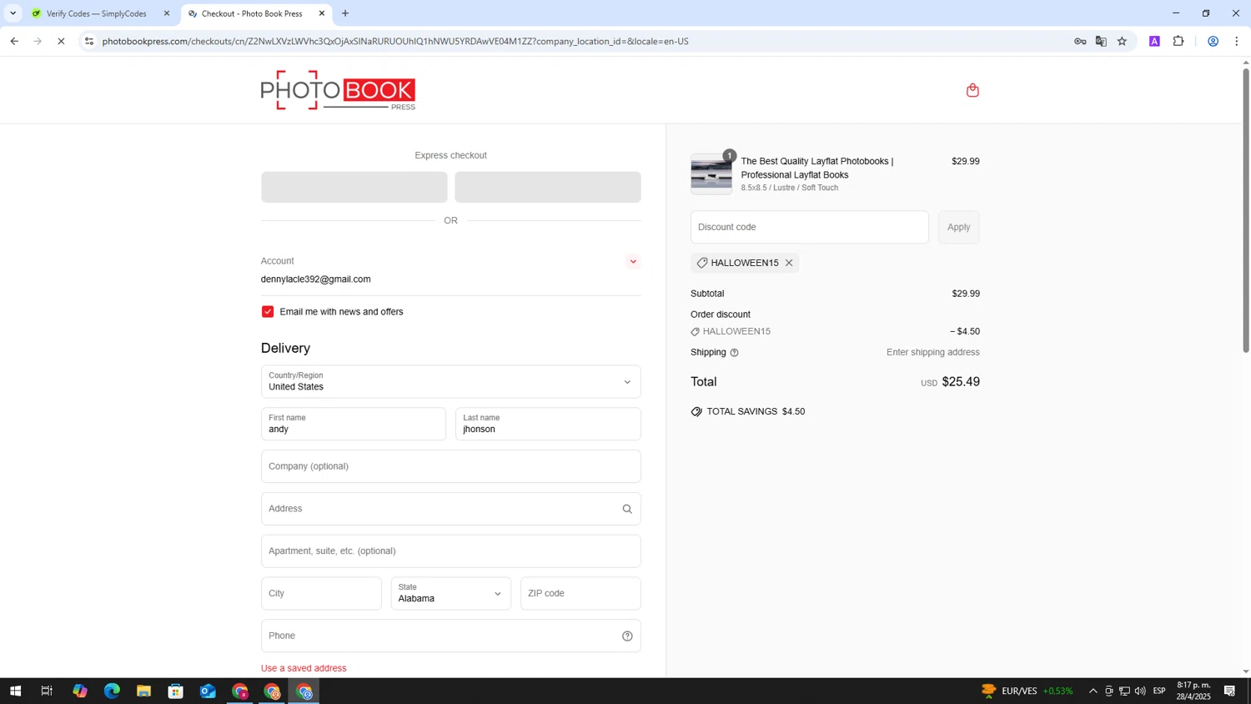Open the saved passwords key icon
Image resolution: width=1251 pixels, height=704 pixels.
[1080, 41]
